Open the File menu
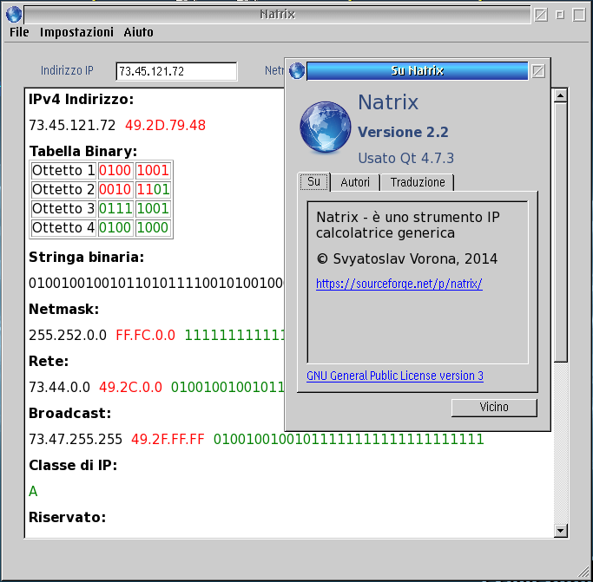Screen dimensions: 593x582 pos(19,32)
